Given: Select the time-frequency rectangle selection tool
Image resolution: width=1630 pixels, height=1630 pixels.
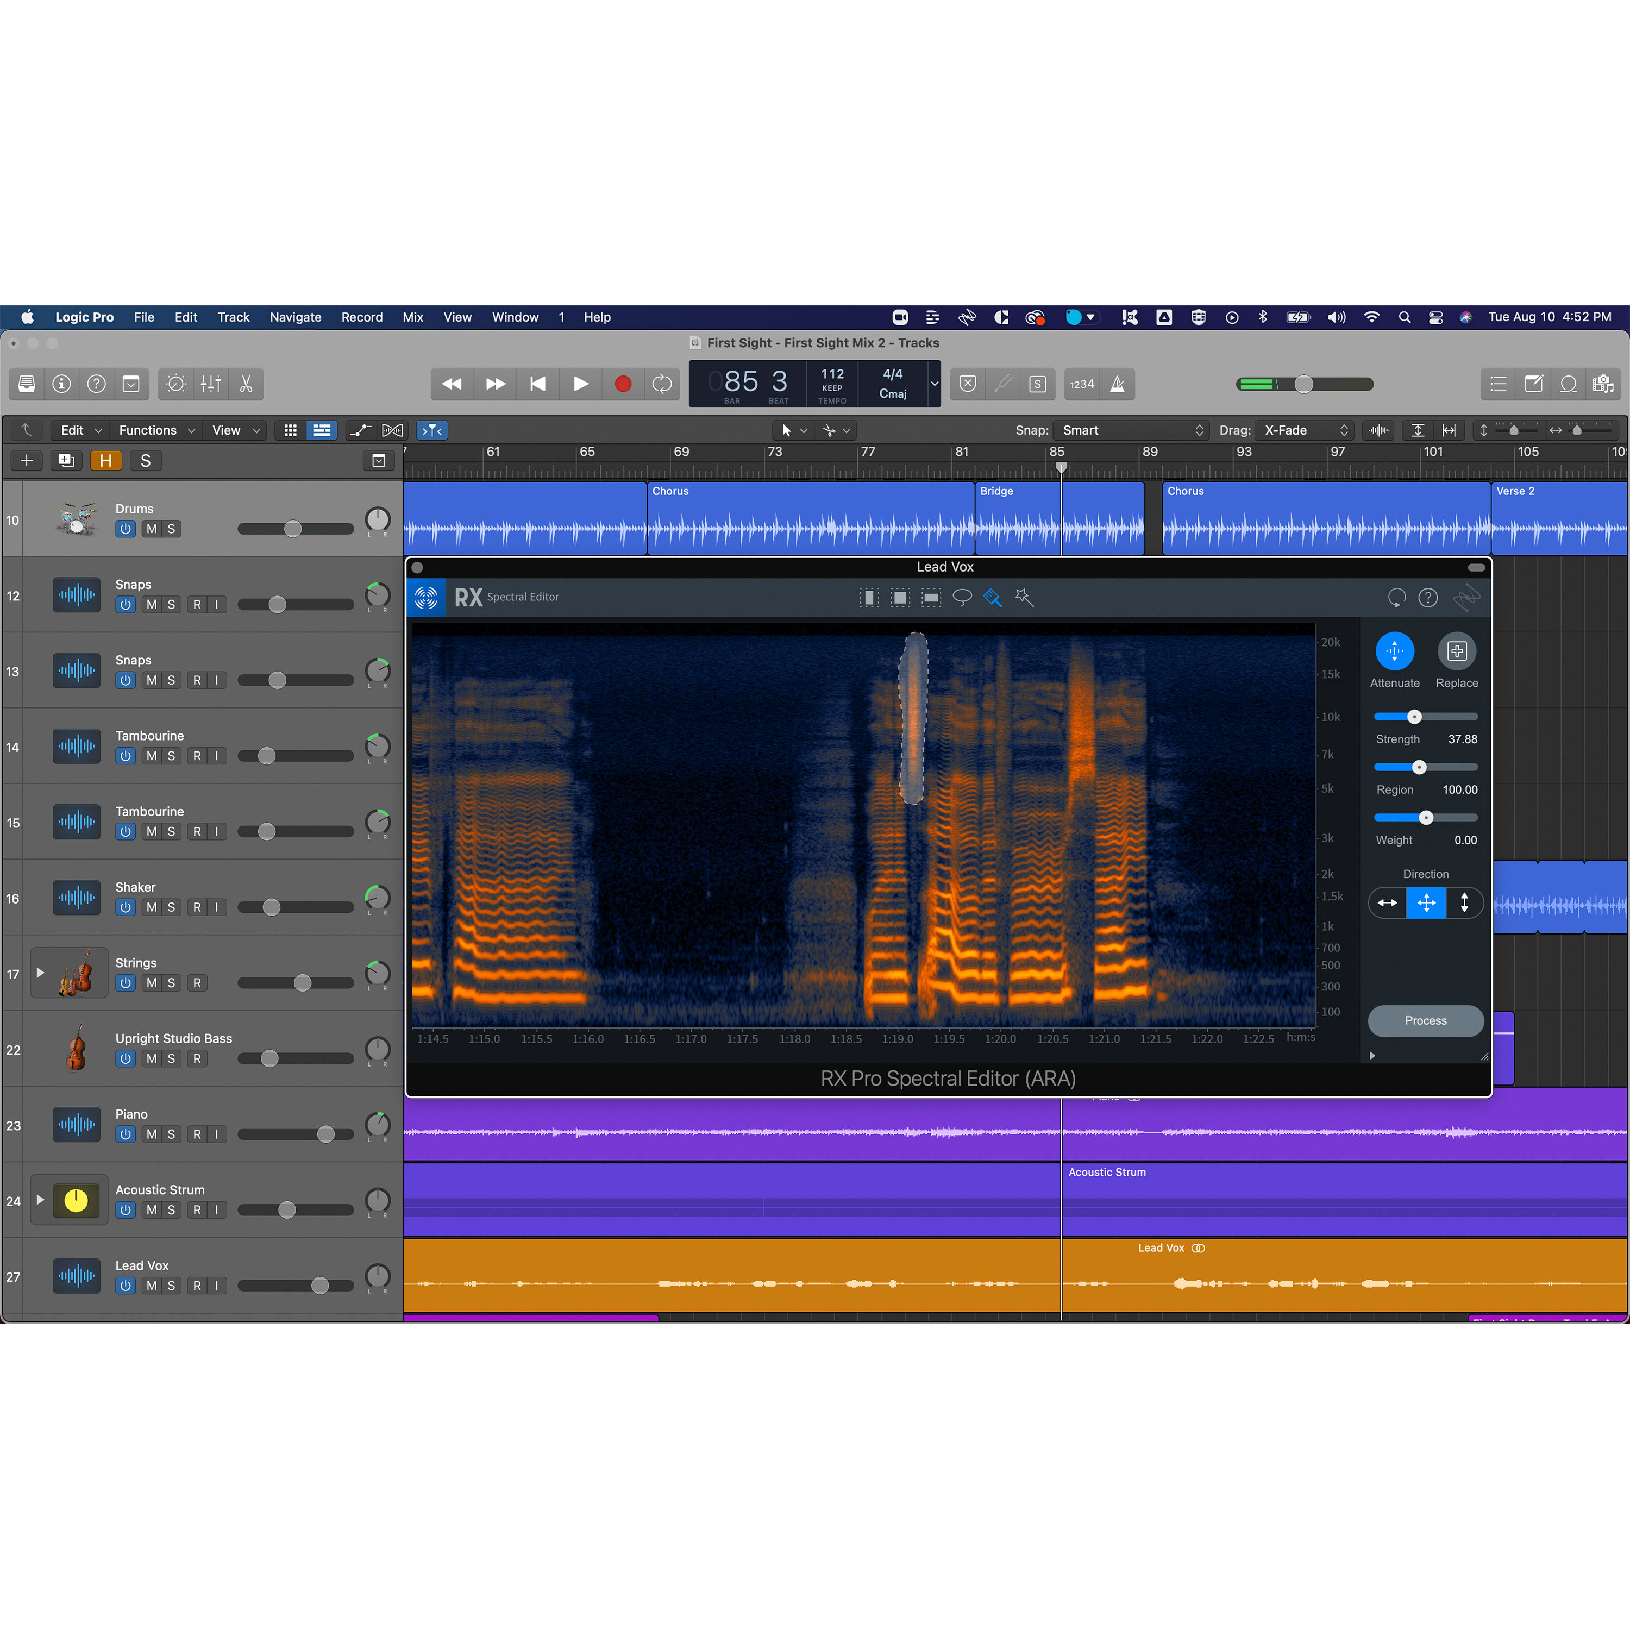Looking at the screenshot, I should coord(900,597).
